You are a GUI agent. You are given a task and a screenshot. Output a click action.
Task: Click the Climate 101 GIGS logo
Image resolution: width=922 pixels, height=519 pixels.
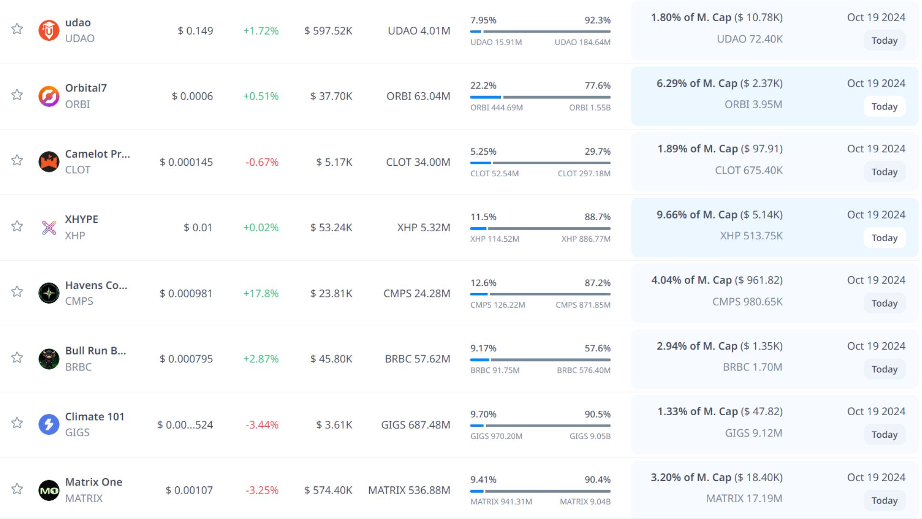49,424
